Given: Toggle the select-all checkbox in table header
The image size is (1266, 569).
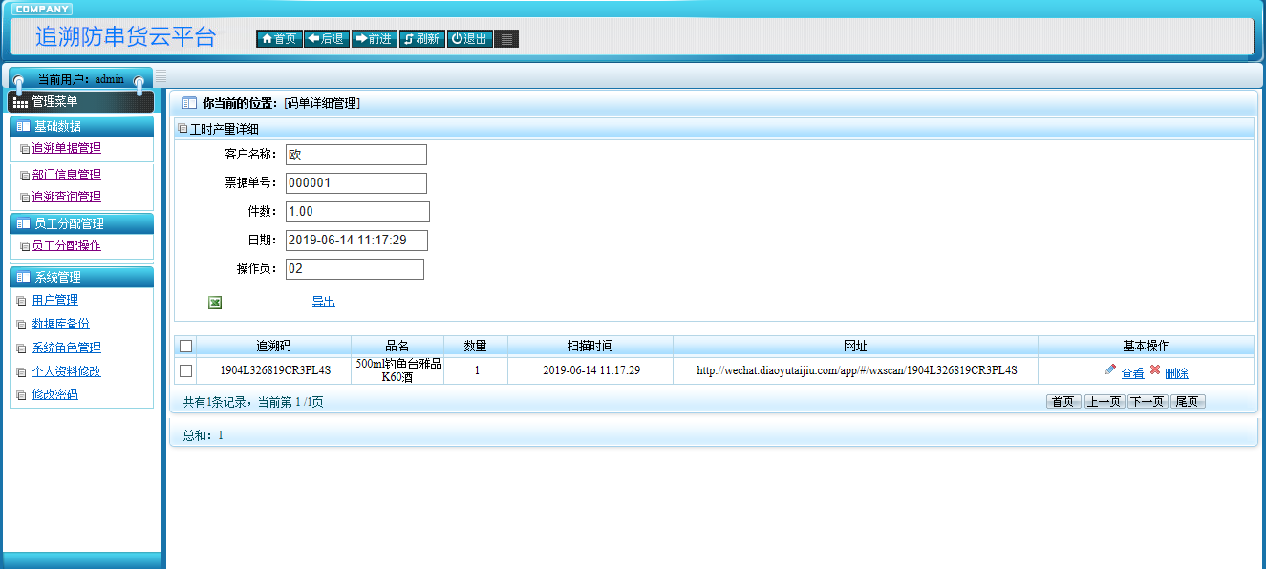Looking at the screenshot, I should (186, 346).
